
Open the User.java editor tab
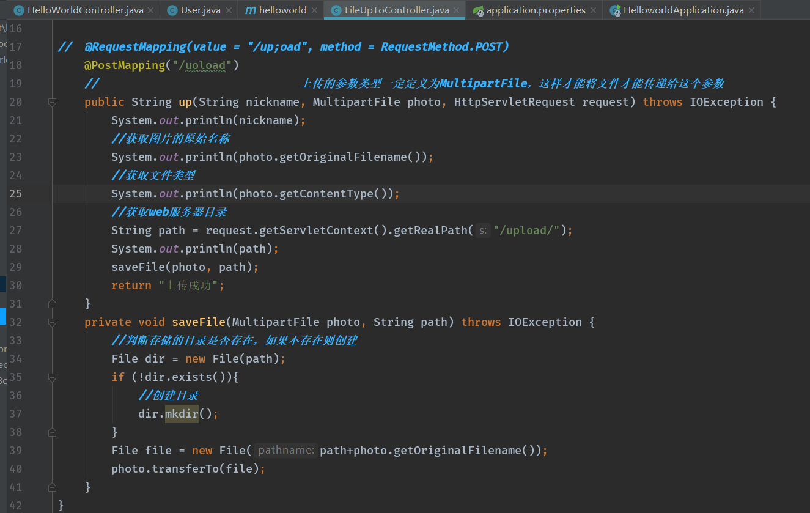(201, 10)
